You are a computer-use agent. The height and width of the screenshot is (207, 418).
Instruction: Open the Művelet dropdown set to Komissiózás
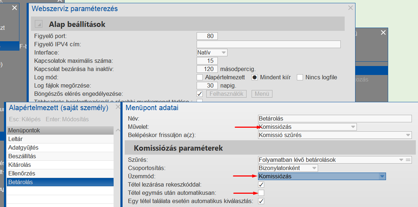307,127
